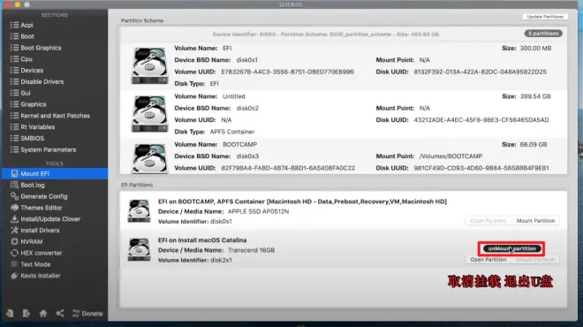Click unMount partition for Transcend 16GB
The image size is (583, 327).
point(511,248)
